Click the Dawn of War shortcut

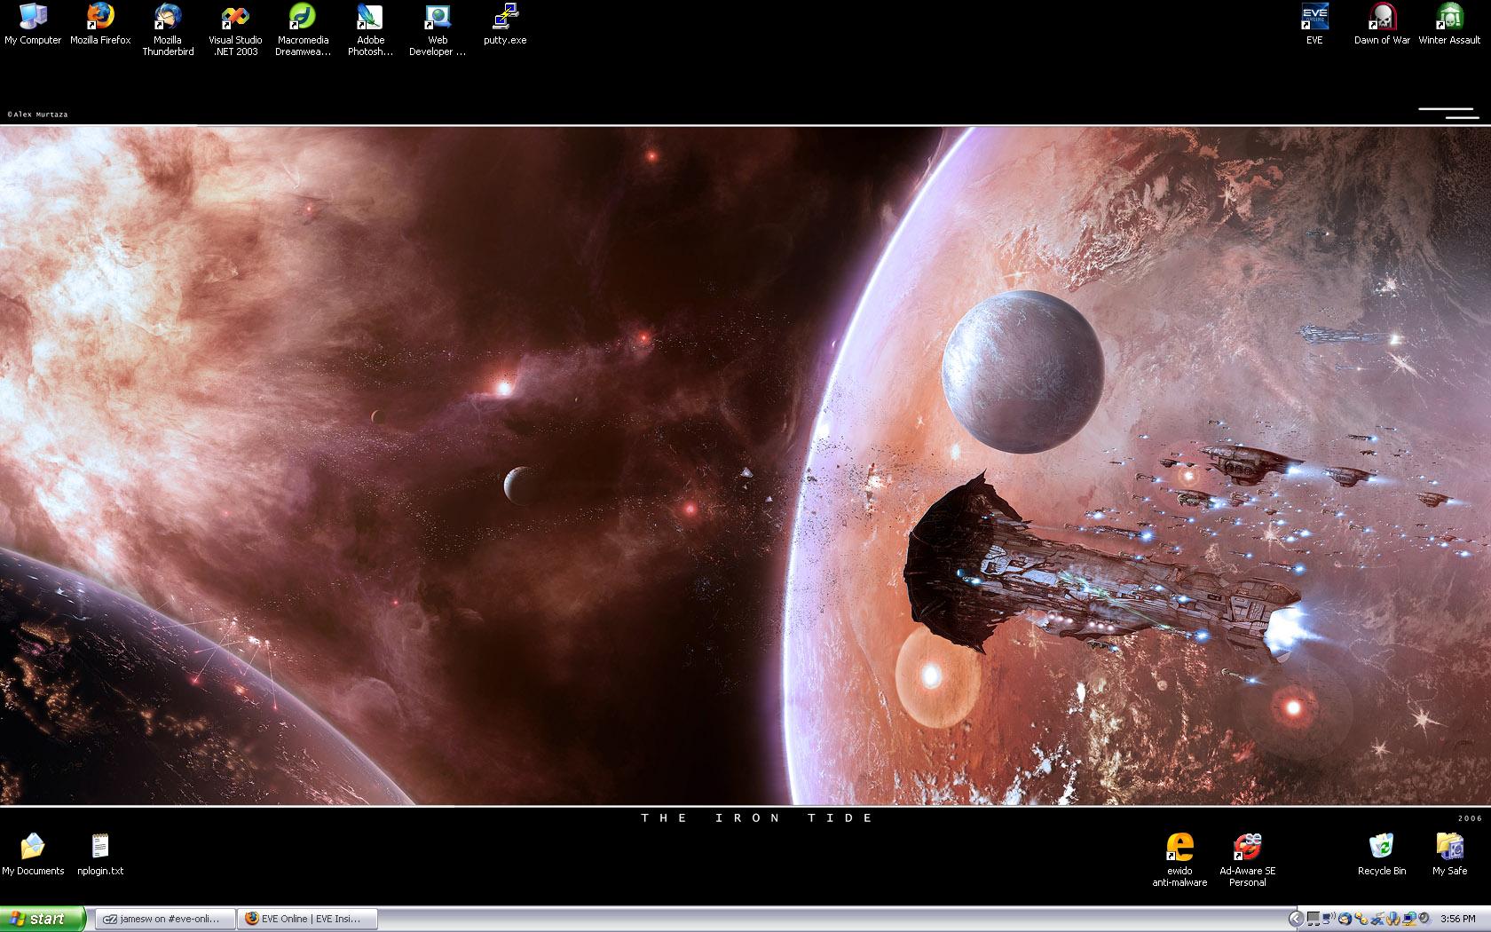pyautogui.click(x=1382, y=25)
